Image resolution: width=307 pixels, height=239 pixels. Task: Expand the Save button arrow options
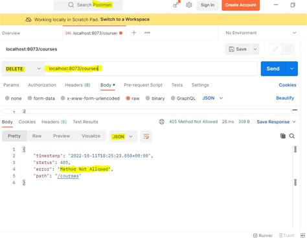pos(255,49)
